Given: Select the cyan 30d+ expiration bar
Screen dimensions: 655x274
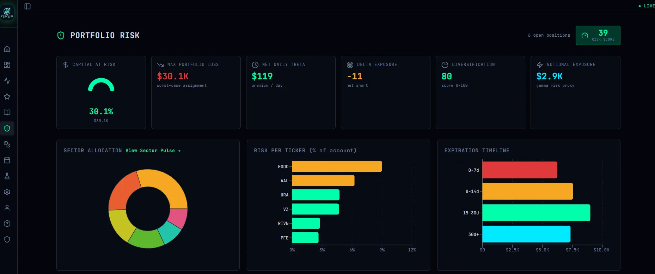Looking at the screenshot, I should tap(526, 234).
